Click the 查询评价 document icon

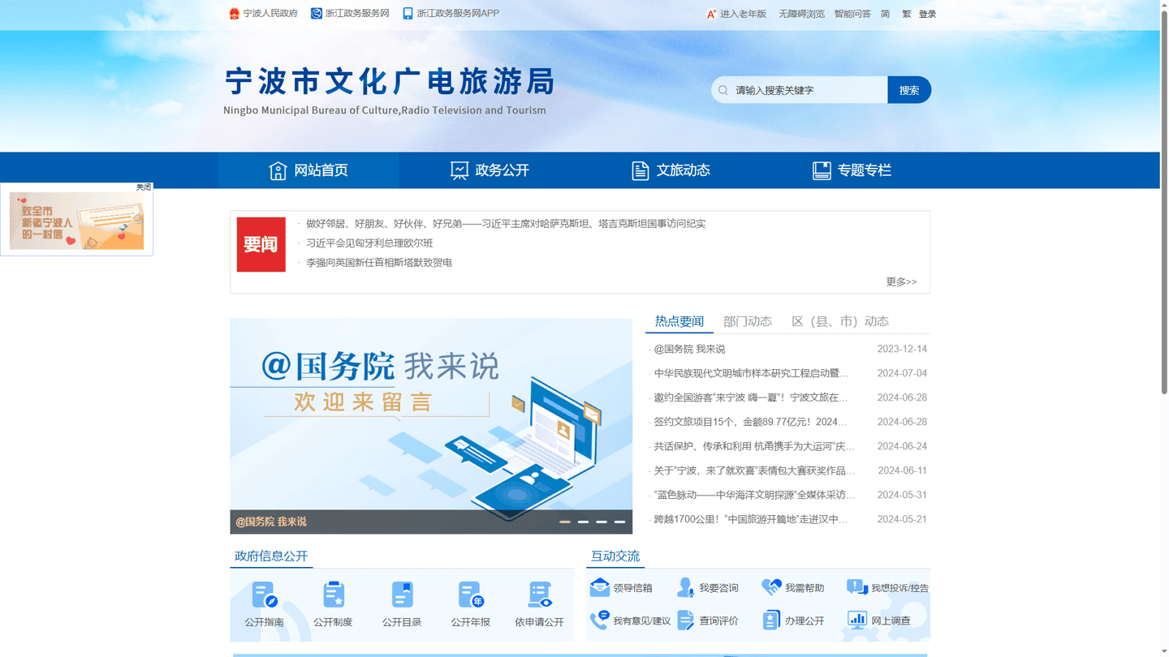pyautogui.click(x=686, y=620)
